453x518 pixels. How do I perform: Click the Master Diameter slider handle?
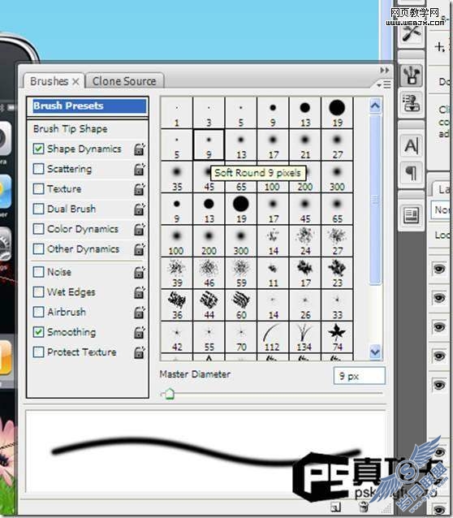(x=169, y=394)
